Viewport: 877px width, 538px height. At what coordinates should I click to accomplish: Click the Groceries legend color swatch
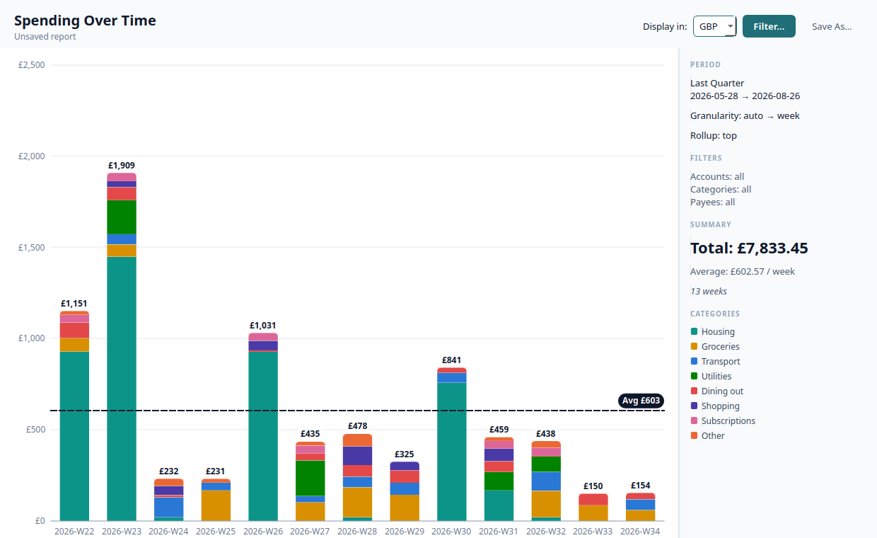coord(694,346)
